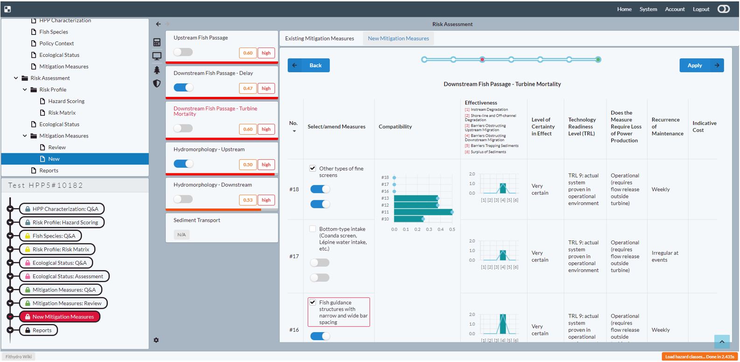The width and height of the screenshot is (740, 362).
Task: Uncheck Other types of fine screens
Action: pyautogui.click(x=313, y=168)
